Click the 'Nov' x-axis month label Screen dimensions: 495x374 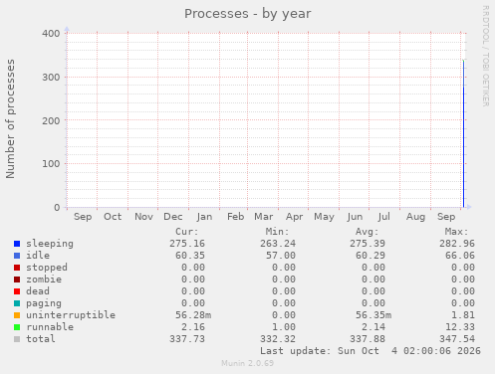tap(143, 217)
